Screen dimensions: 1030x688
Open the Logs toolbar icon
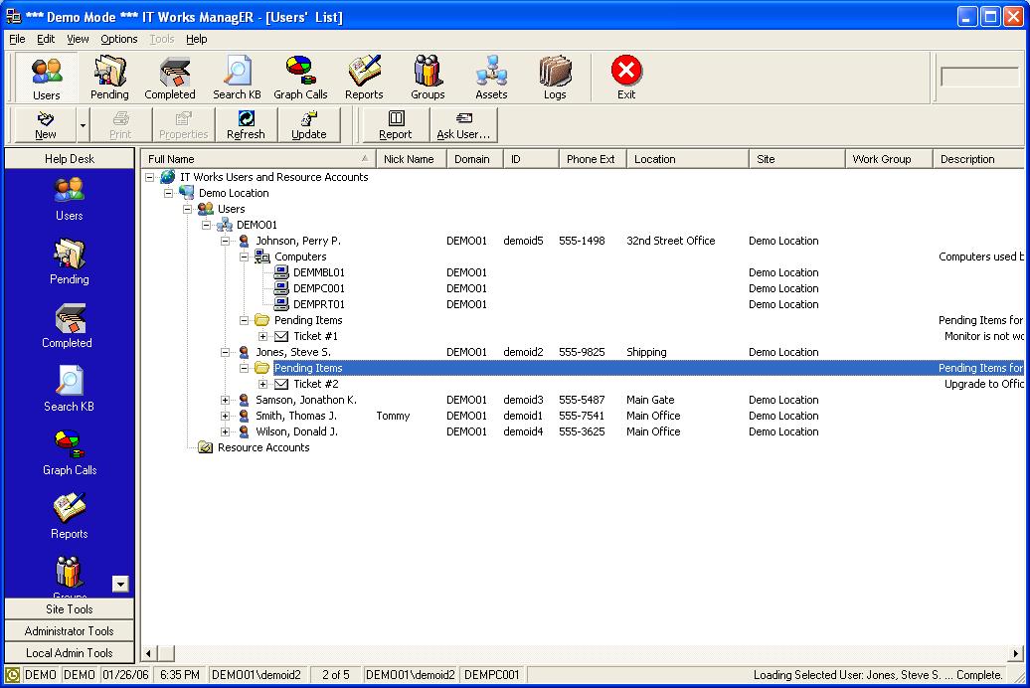555,77
